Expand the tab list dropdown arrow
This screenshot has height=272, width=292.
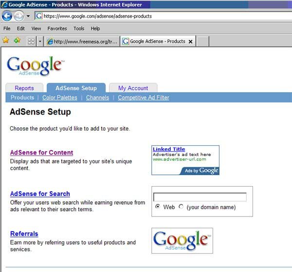pyautogui.click(x=40, y=41)
